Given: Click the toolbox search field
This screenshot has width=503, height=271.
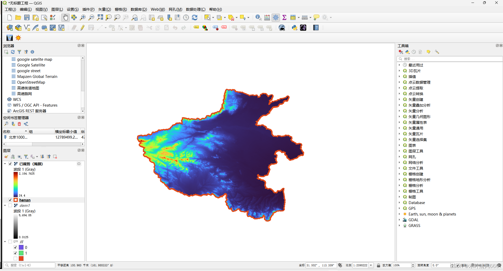Looking at the screenshot, I should 450,59.
